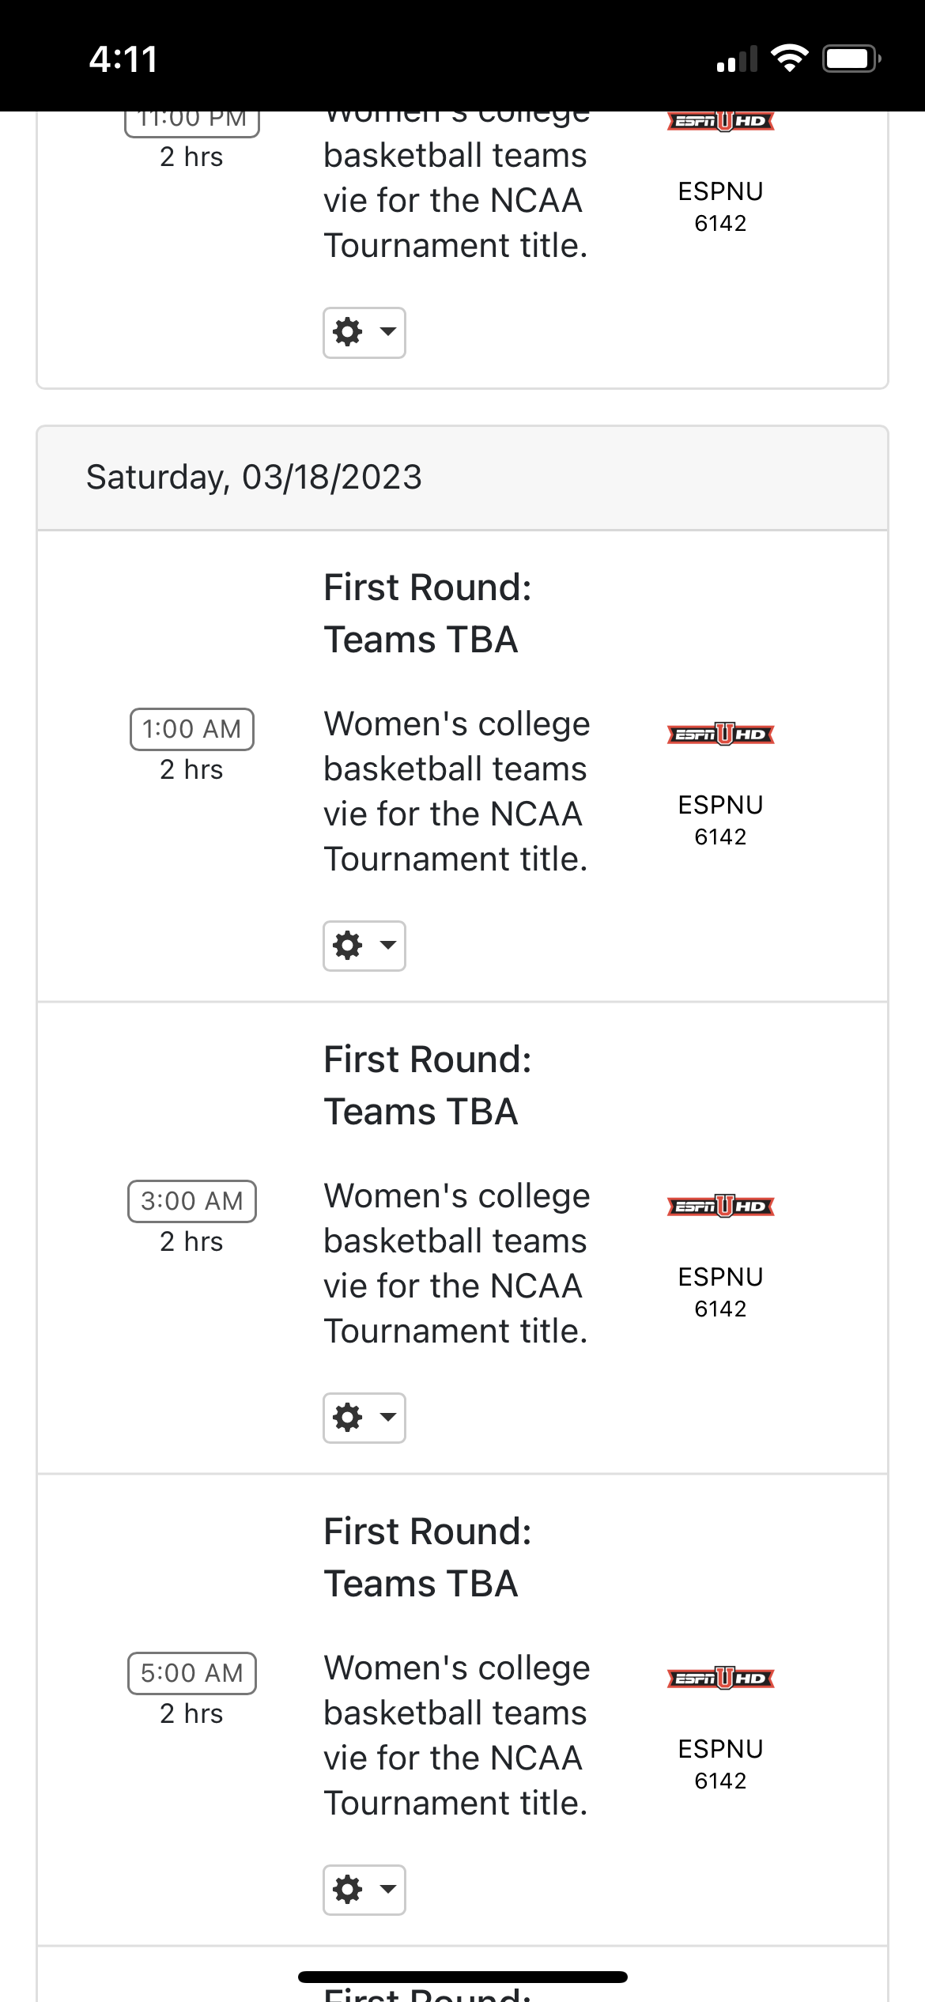Select the 5:00 AM time badge

[192, 1673]
